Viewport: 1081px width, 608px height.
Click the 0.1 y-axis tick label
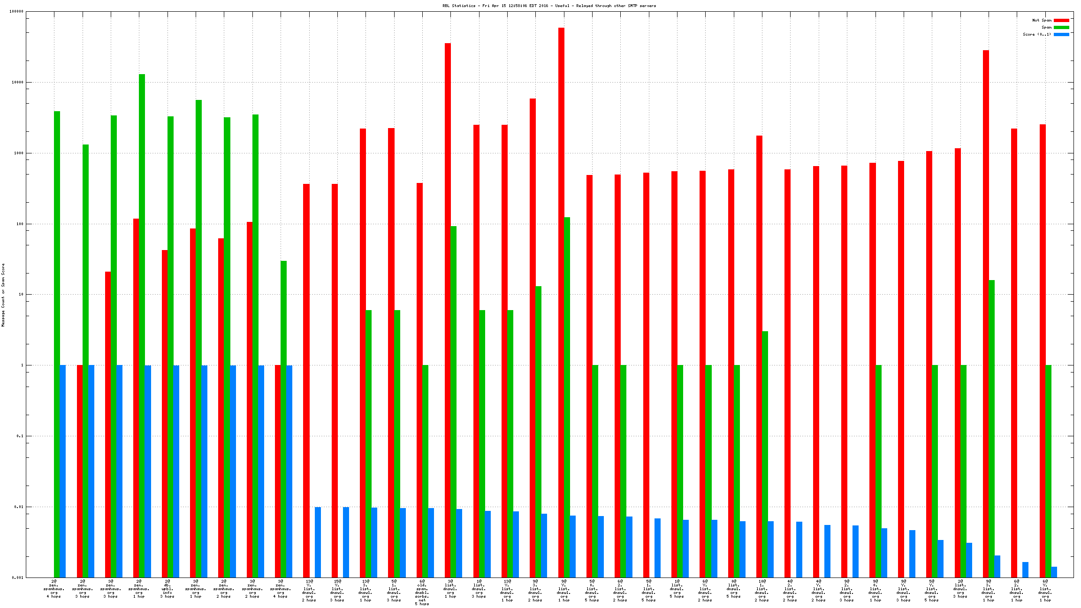click(x=19, y=436)
